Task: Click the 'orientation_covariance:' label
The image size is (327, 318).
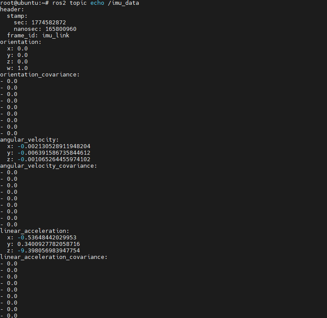Action: 40,75
